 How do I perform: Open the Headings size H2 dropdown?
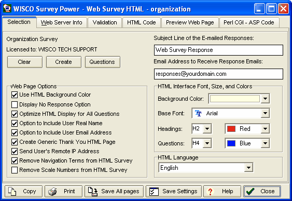tap(207, 129)
